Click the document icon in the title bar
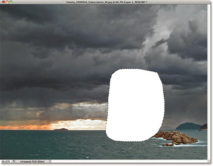213x166 pixels. click(x=64, y=2)
